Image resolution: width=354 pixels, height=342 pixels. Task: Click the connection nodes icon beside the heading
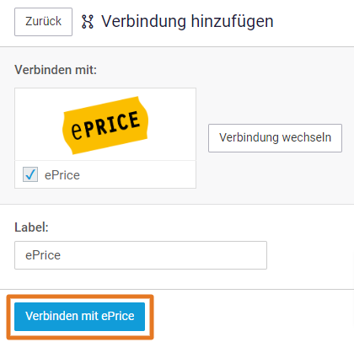(88, 22)
